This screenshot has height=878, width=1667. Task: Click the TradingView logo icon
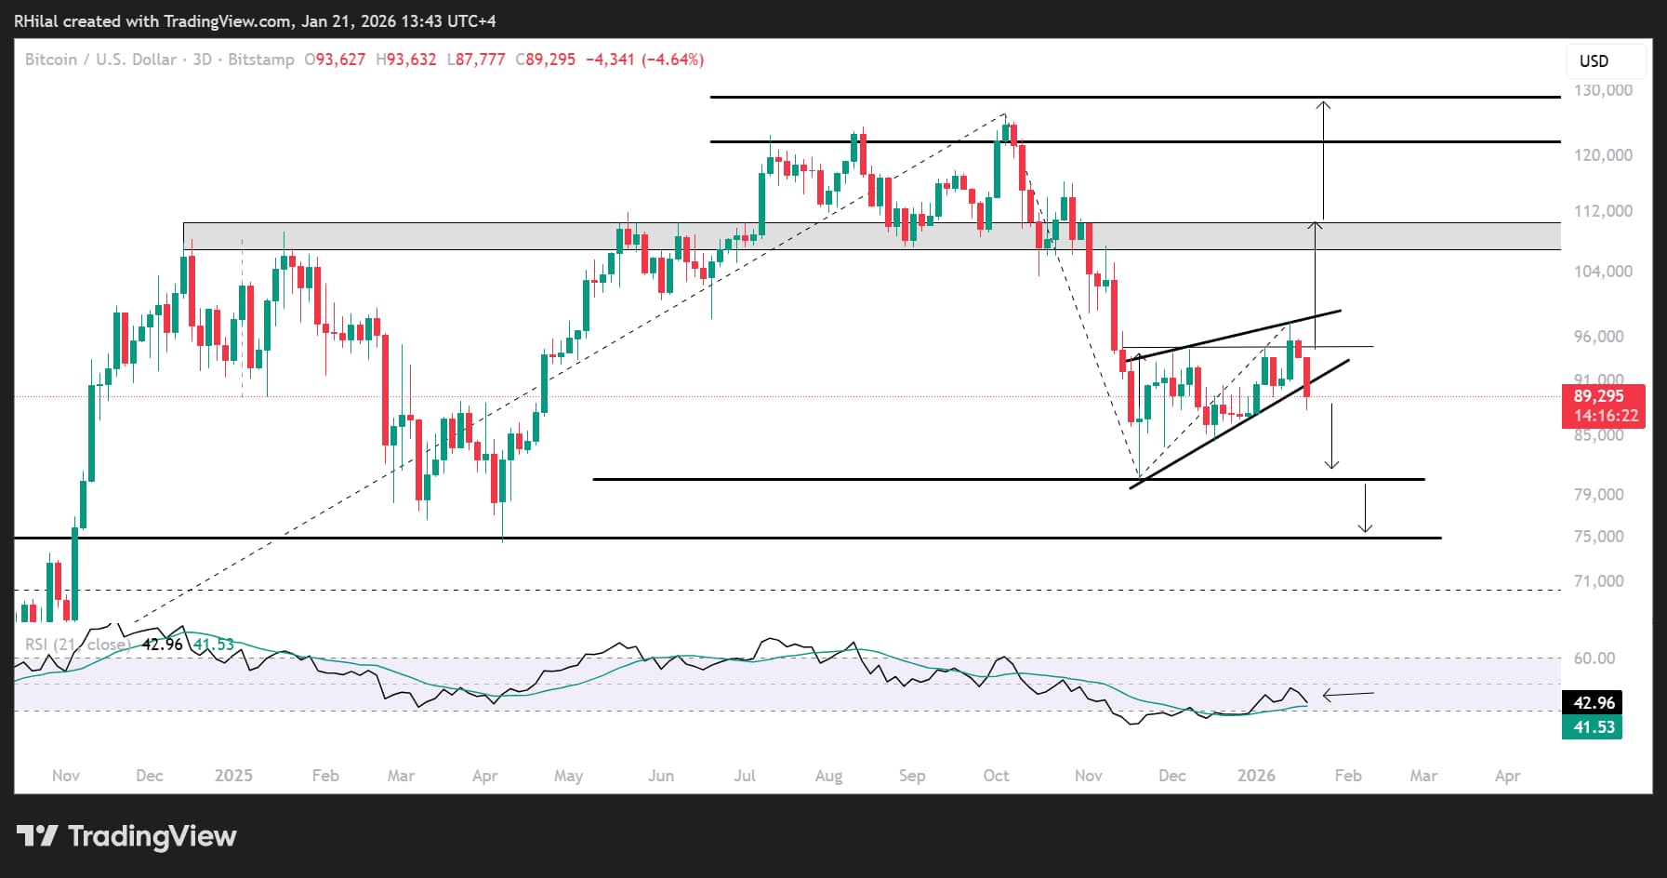pyautogui.click(x=35, y=836)
